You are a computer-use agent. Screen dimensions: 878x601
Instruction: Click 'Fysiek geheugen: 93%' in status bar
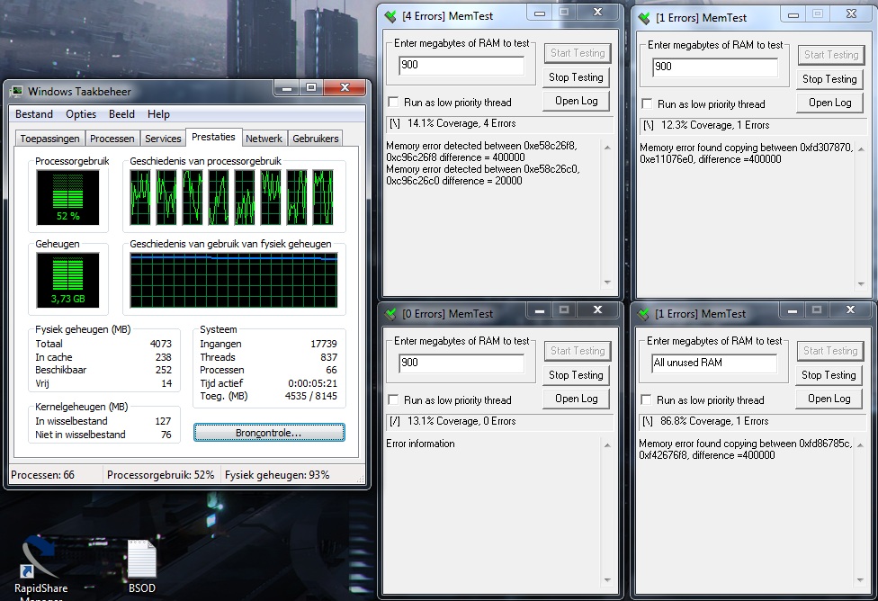(277, 475)
